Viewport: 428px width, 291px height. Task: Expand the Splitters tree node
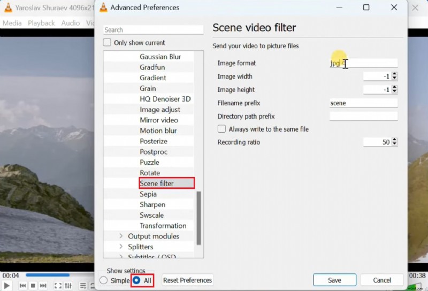(x=121, y=247)
